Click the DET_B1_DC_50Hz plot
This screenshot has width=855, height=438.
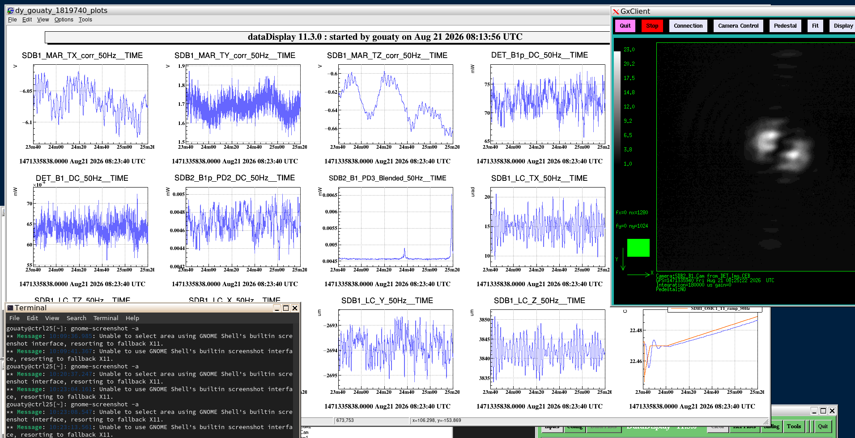coord(90,226)
